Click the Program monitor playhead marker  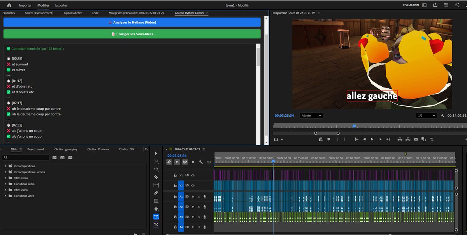point(354,126)
